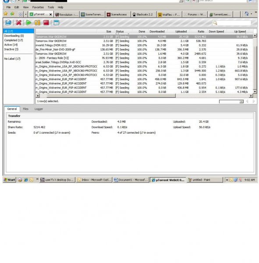Switch to the Revolution browser tab
This screenshot has width=259, height=263.
point(67,14)
